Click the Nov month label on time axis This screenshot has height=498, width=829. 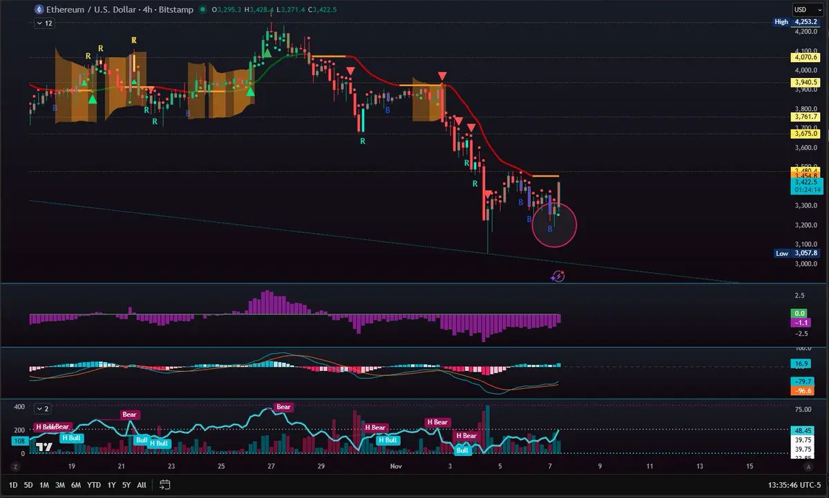396,466
